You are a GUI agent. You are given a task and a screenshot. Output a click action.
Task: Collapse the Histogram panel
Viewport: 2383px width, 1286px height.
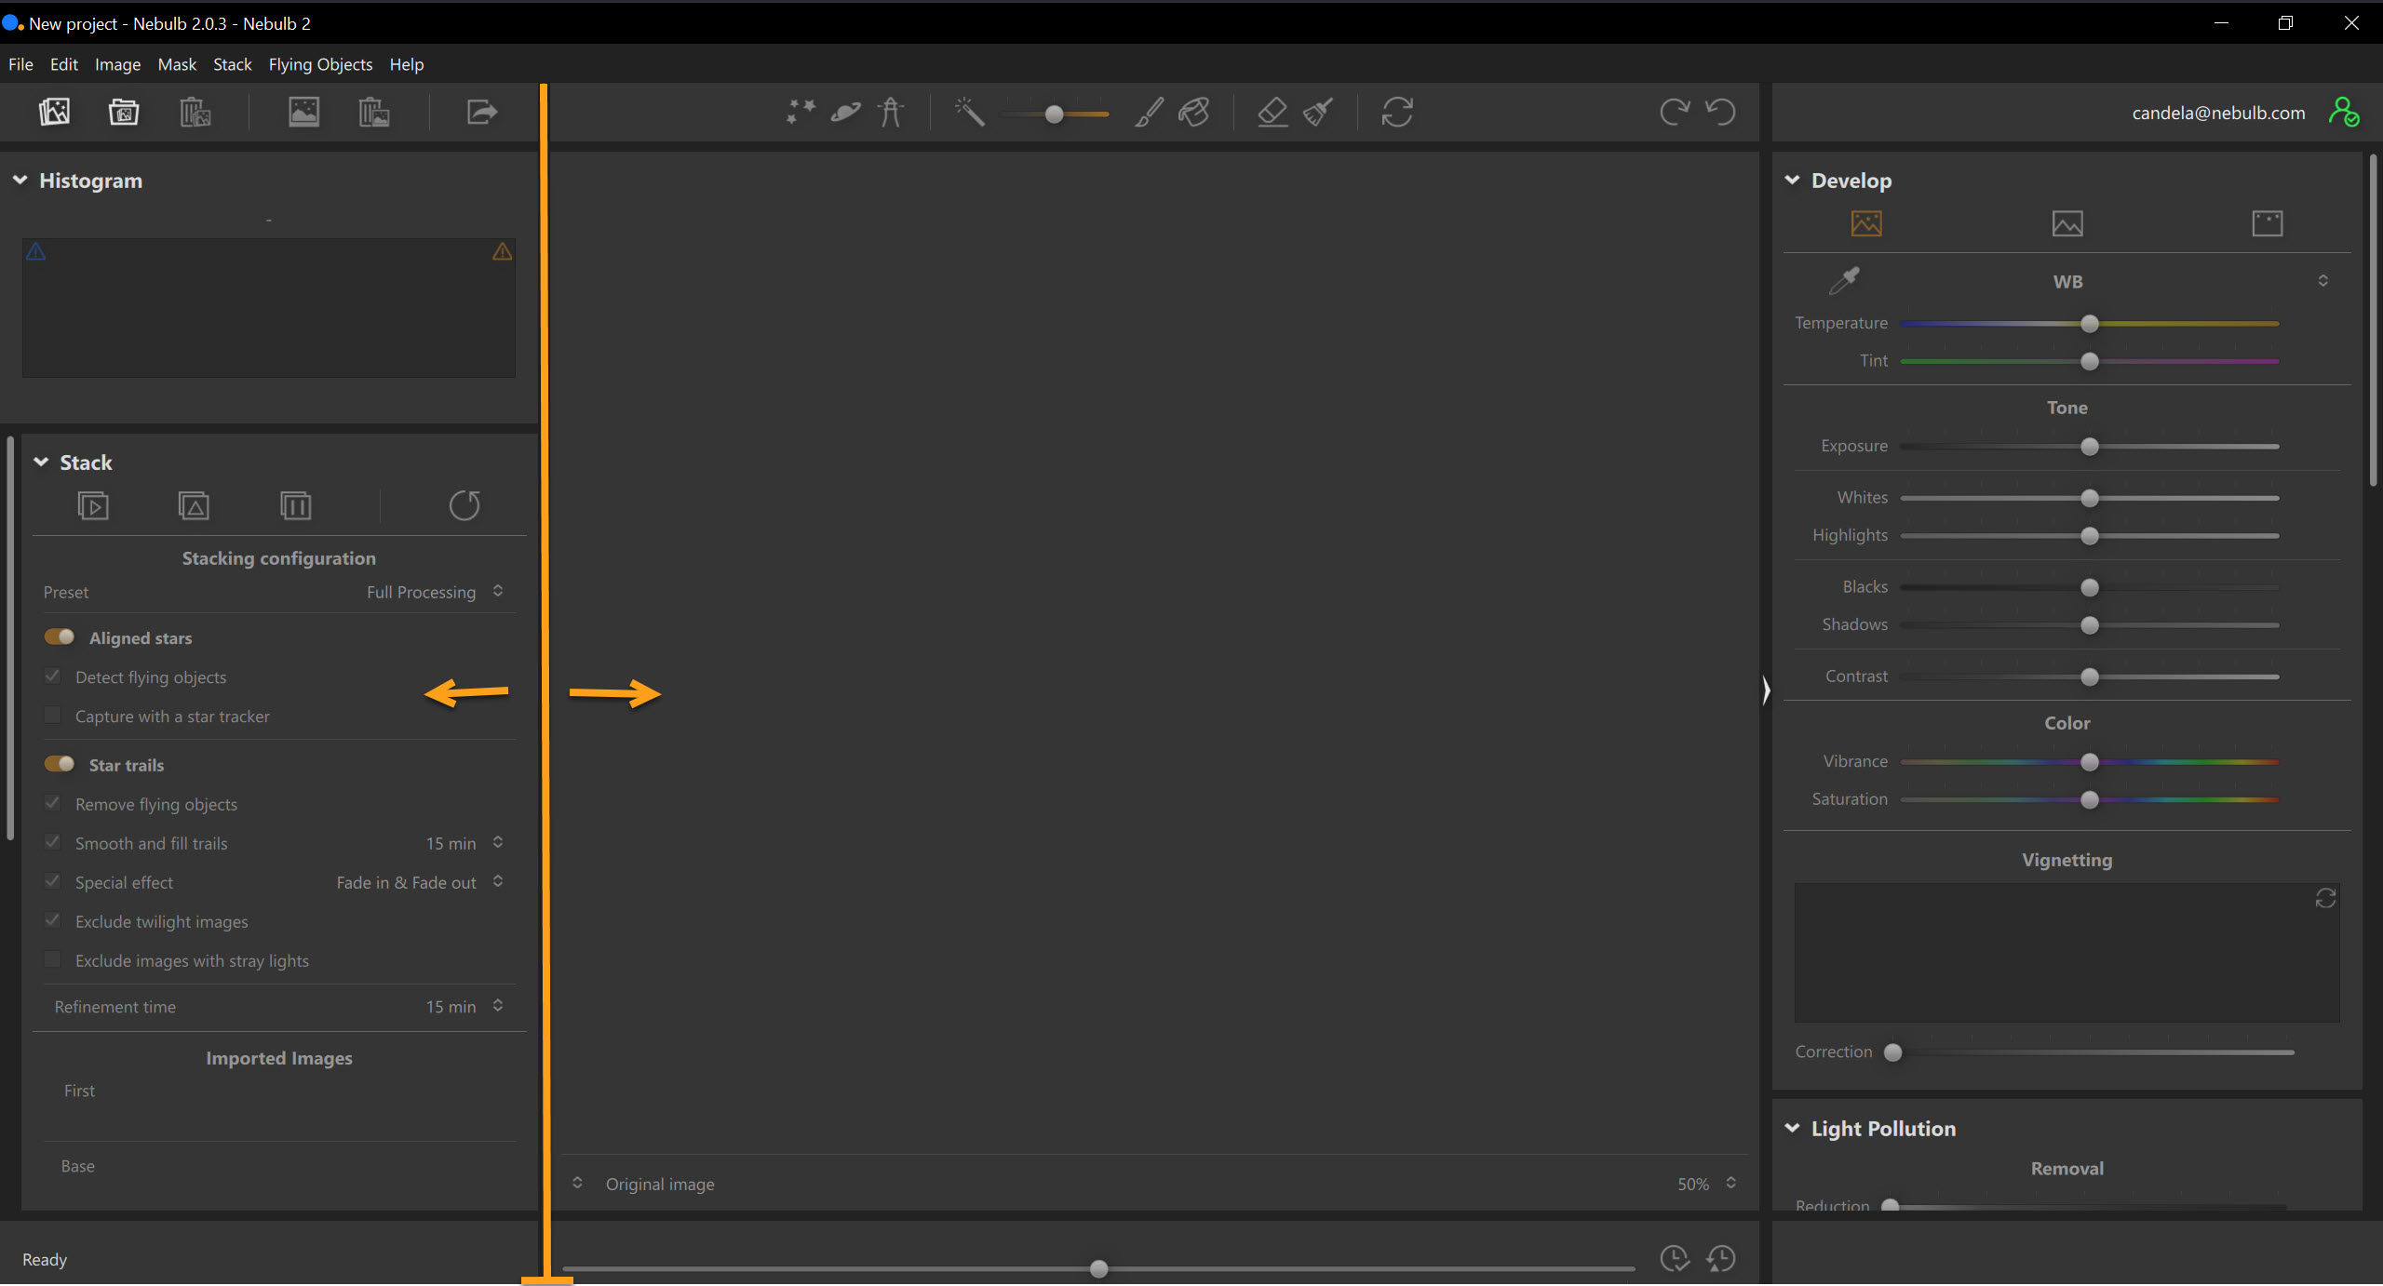pos(20,181)
